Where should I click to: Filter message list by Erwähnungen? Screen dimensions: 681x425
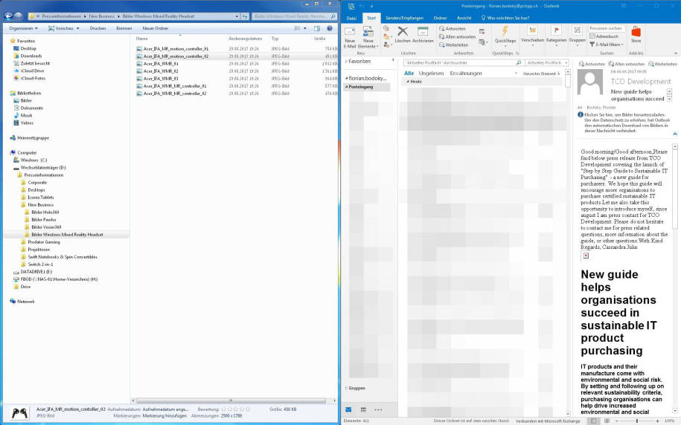click(x=466, y=74)
